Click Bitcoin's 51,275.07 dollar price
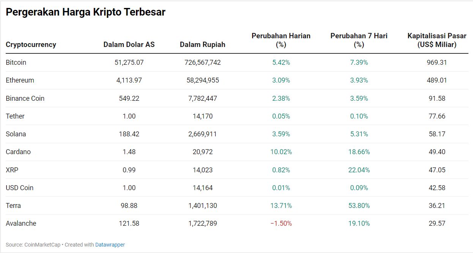This screenshot has height=253, width=473. (129, 62)
